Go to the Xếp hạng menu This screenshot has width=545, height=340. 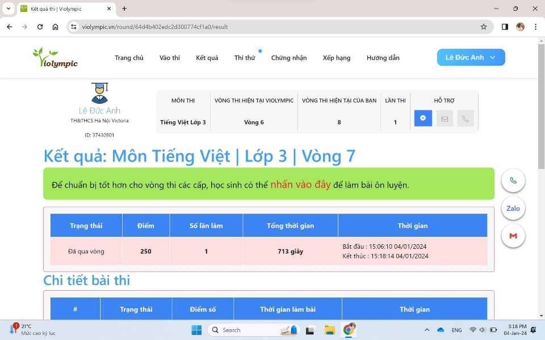tap(336, 58)
